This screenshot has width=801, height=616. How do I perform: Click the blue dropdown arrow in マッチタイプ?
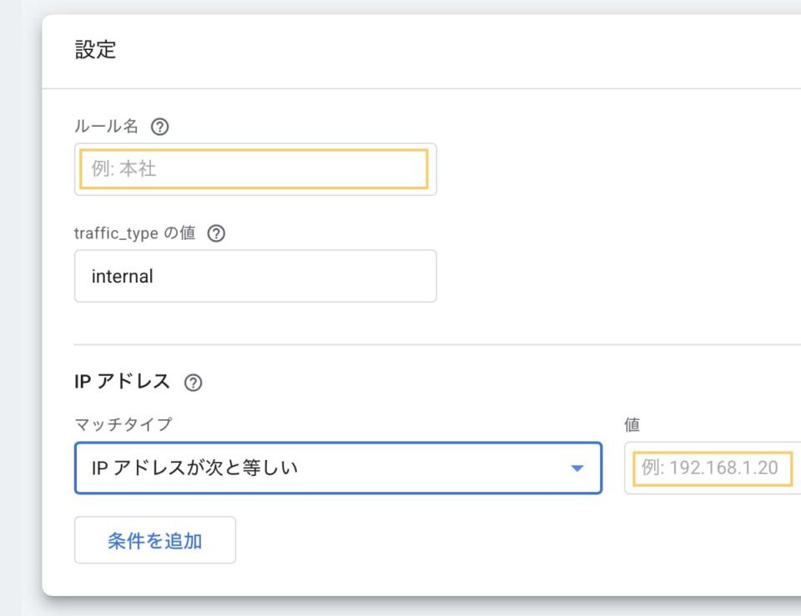pos(577,468)
